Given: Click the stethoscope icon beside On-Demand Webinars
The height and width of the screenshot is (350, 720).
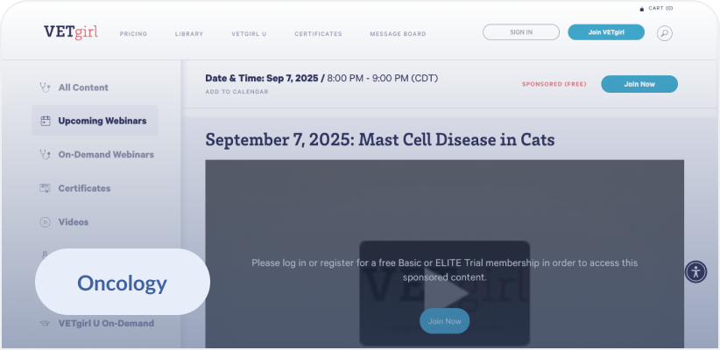Looking at the screenshot, I should [x=45, y=155].
